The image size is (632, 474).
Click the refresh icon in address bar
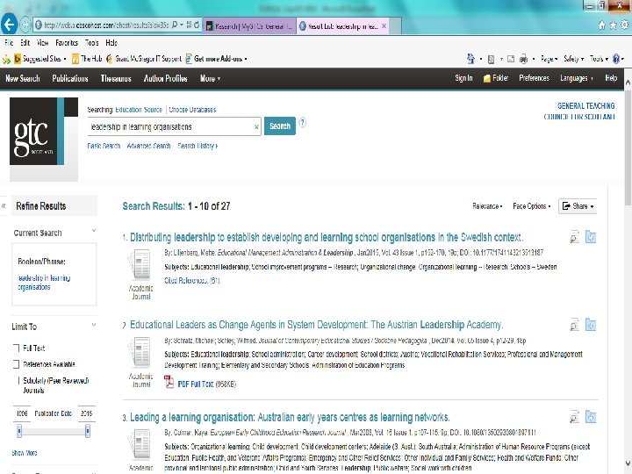click(197, 25)
